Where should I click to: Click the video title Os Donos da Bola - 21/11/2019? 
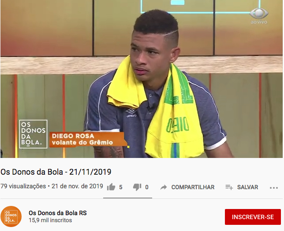pyautogui.click(x=56, y=172)
